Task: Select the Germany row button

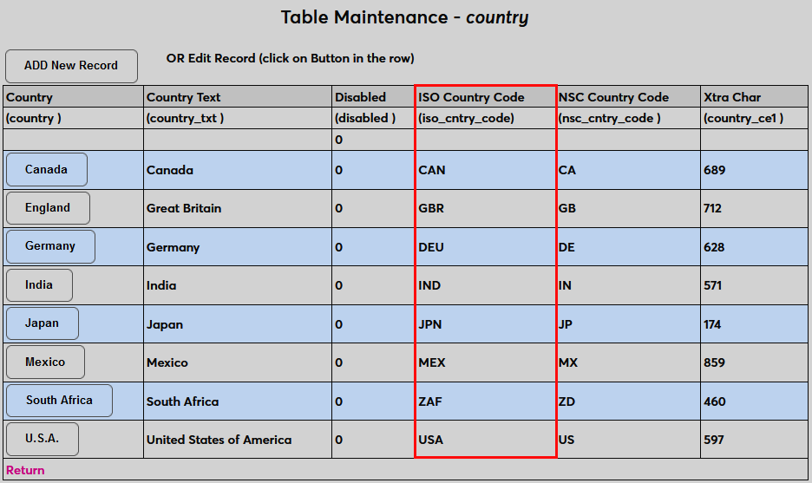Action: tap(50, 246)
